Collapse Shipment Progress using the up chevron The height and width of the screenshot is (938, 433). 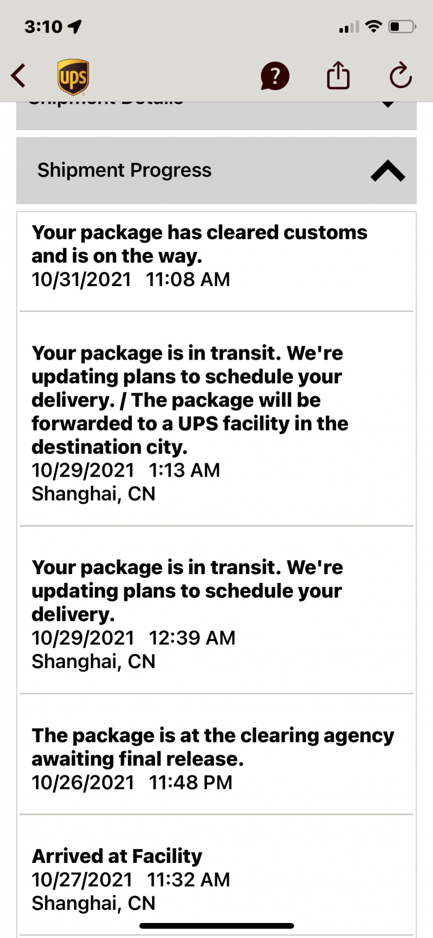(388, 171)
